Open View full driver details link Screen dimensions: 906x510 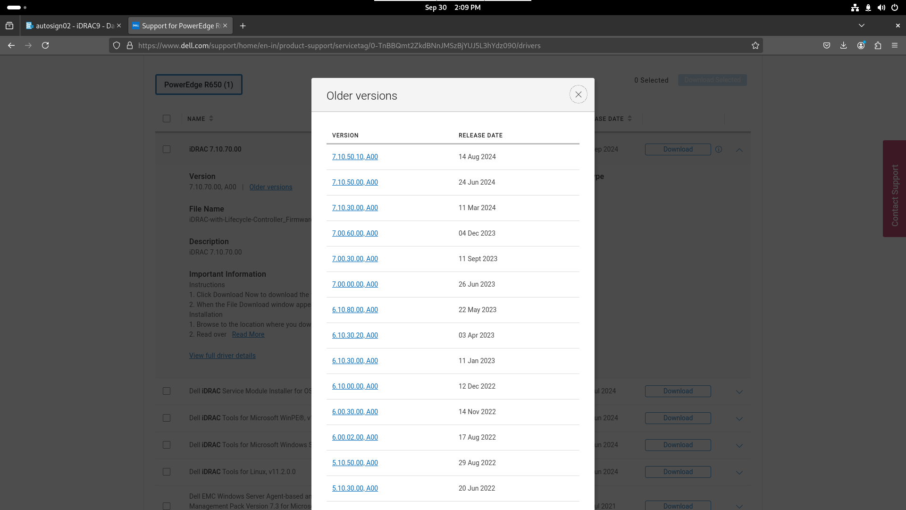coord(222,356)
